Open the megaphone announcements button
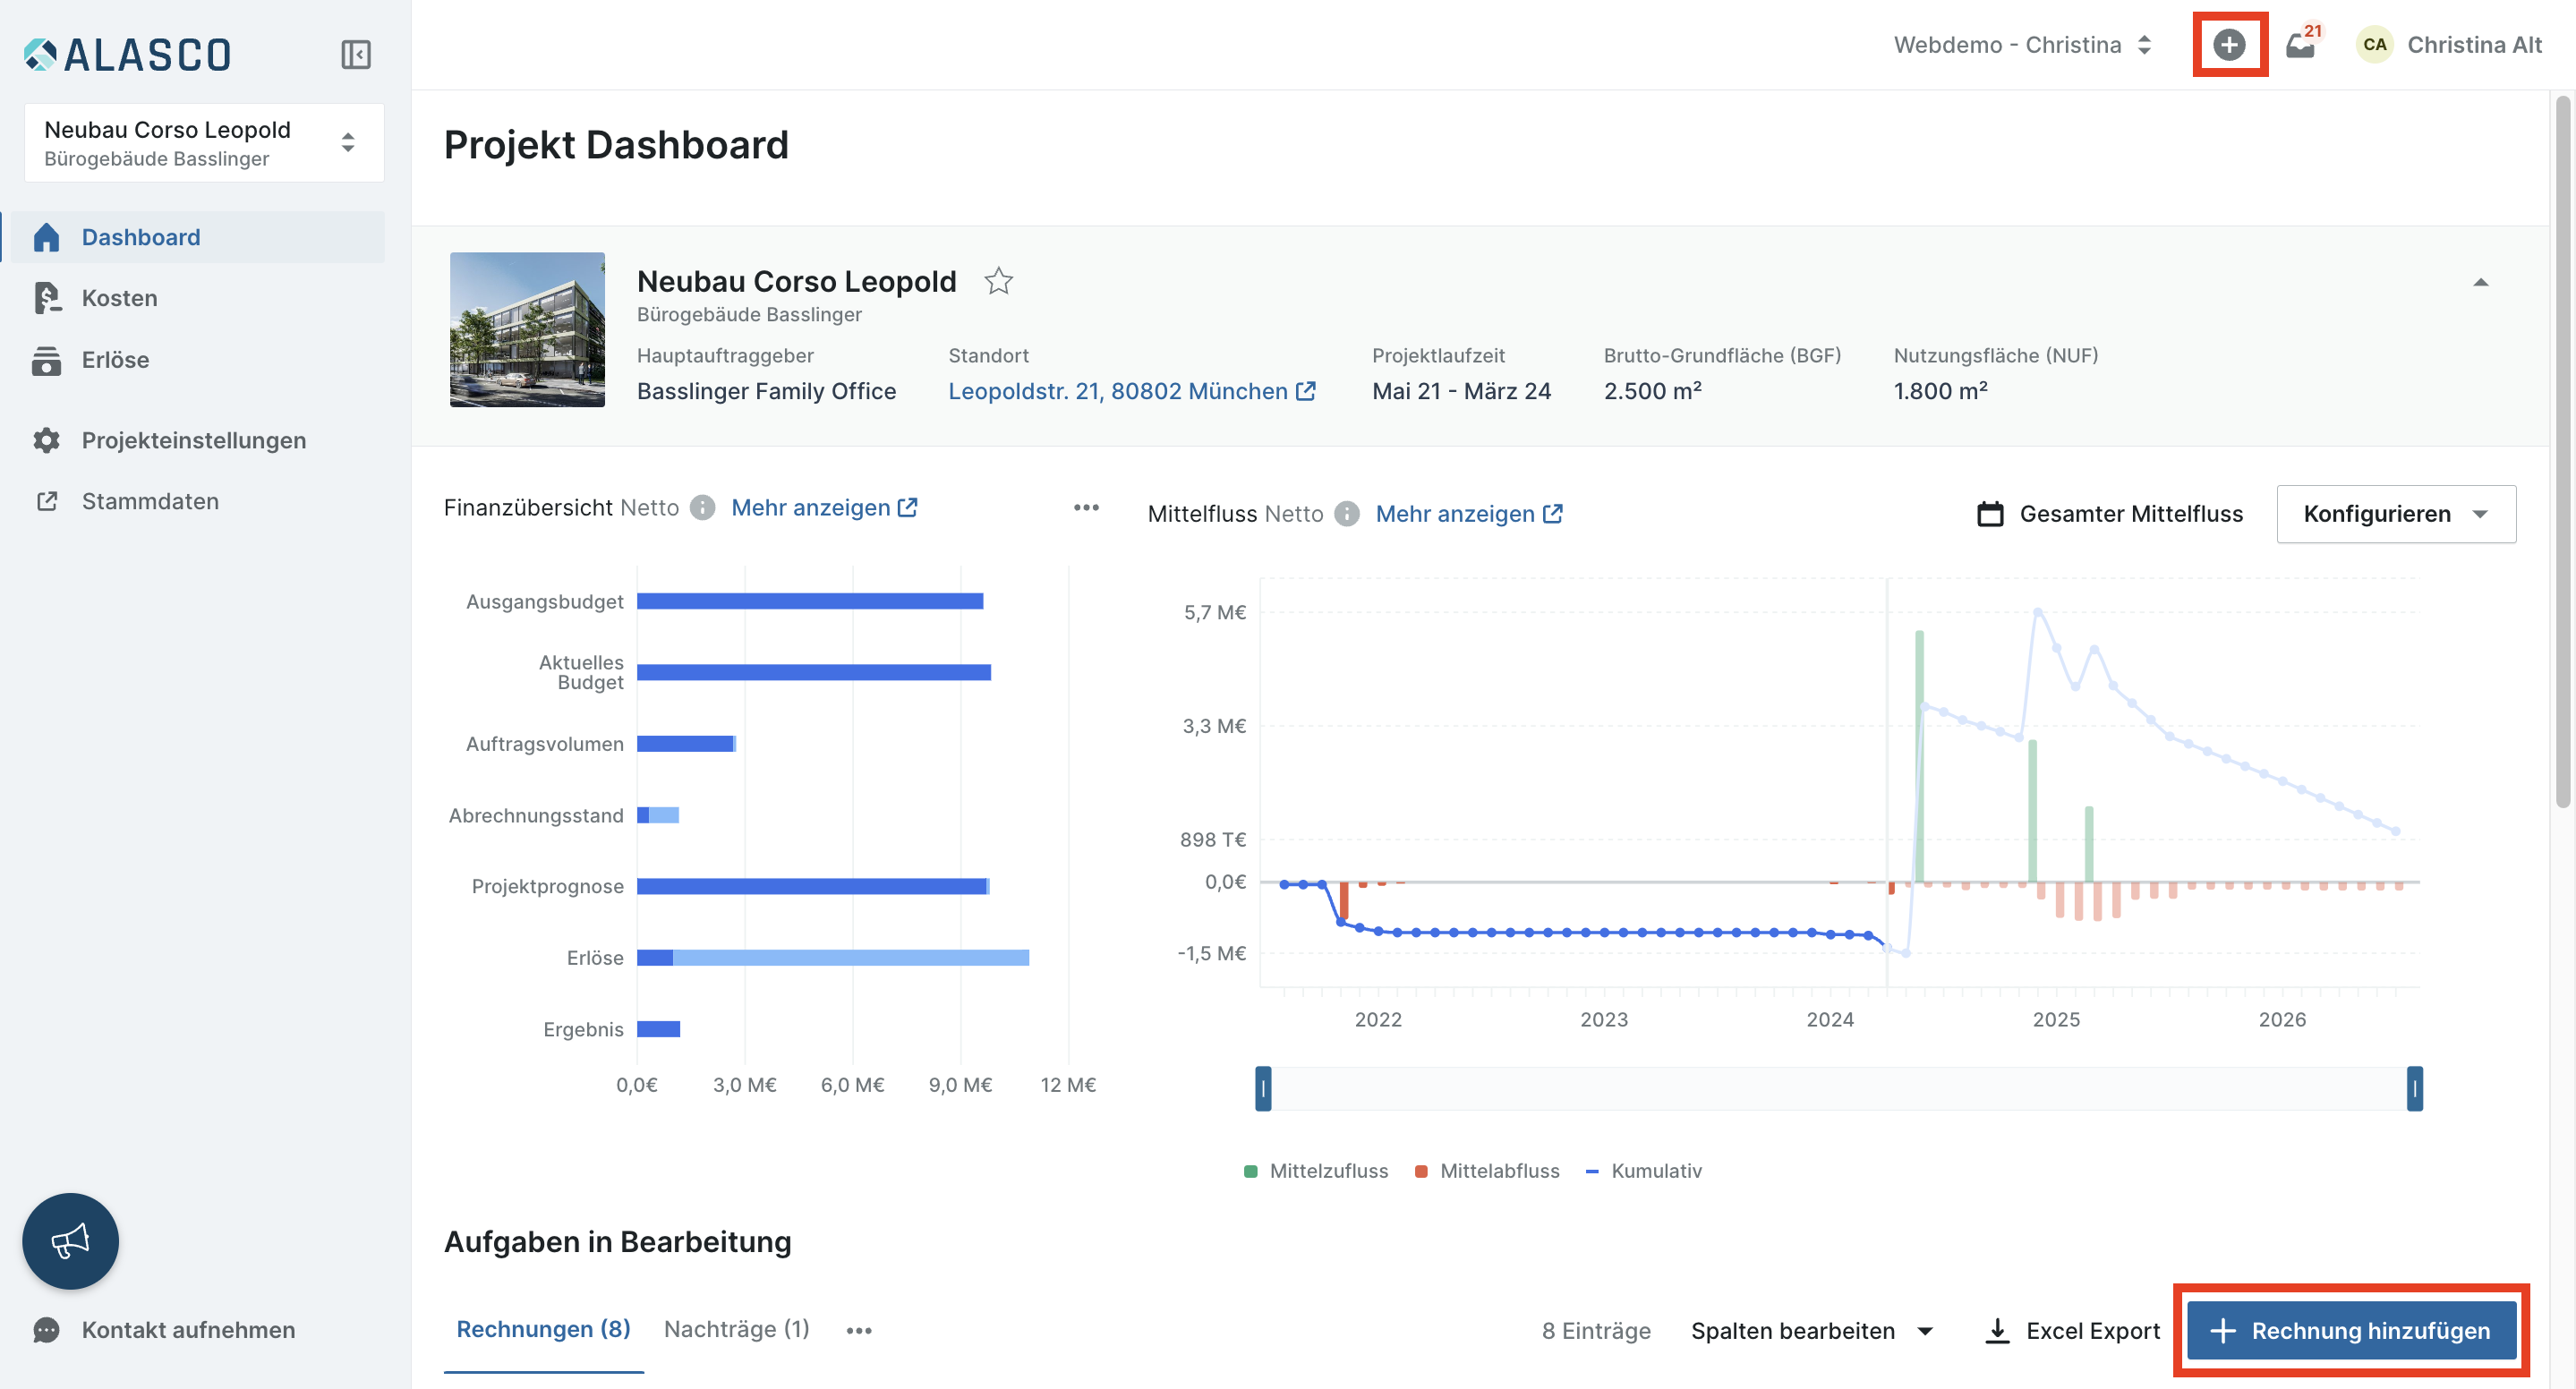This screenshot has width=2576, height=1389. click(70, 1241)
